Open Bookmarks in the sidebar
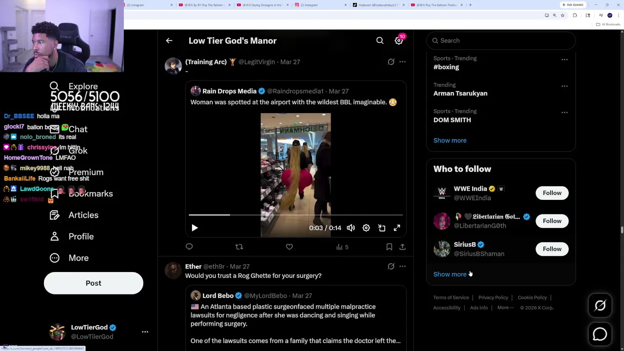The height and width of the screenshot is (351, 624). (81, 194)
